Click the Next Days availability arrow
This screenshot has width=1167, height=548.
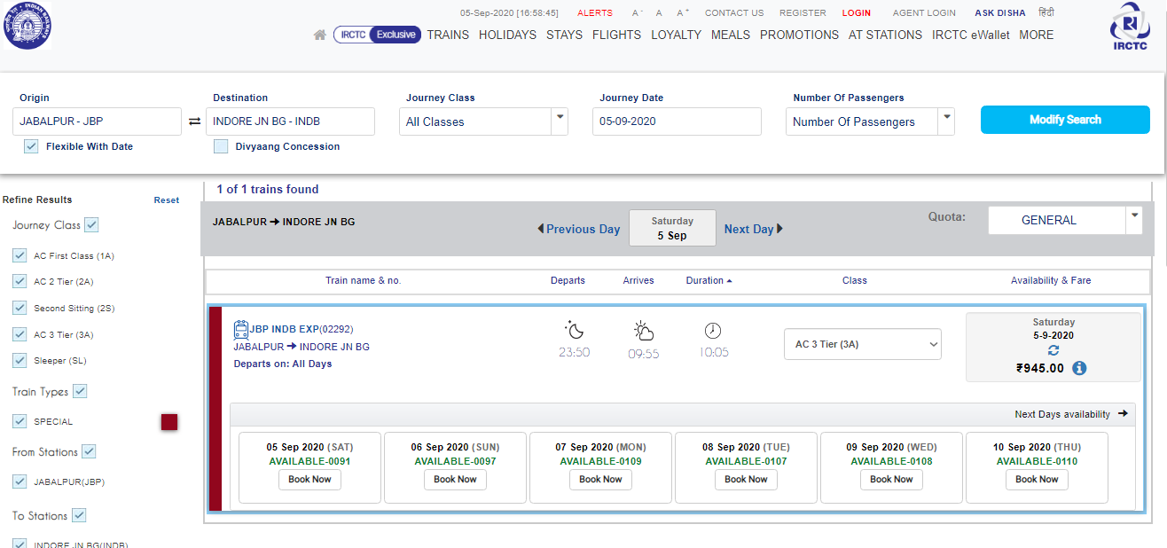tap(1123, 414)
